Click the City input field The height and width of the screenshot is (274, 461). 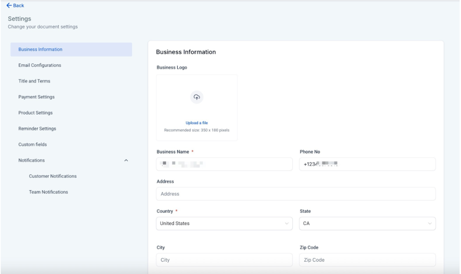click(224, 260)
